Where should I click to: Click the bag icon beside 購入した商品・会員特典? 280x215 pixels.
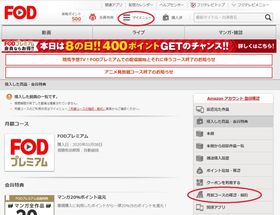(200, 121)
